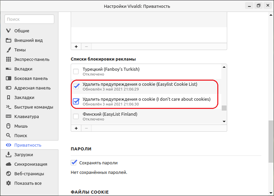Open Синхронизация settings
The width and height of the screenshot is (274, 196).
(x=31, y=164)
